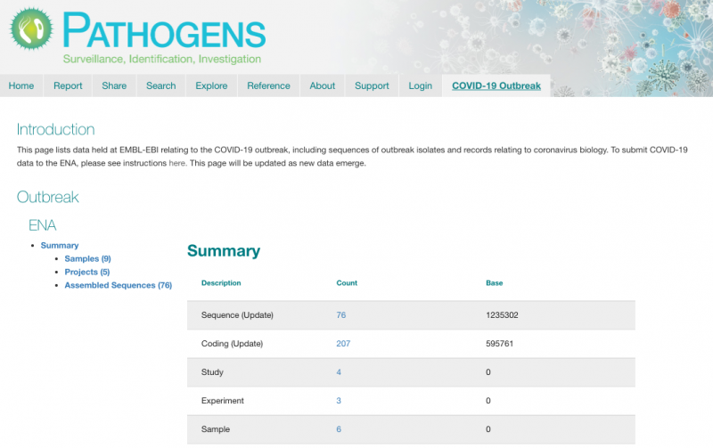Image resolution: width=713 pixels, height=448 pixels.
Task: Open the Study count link 4
Action: pyautogui.click(x=339, y=372)
